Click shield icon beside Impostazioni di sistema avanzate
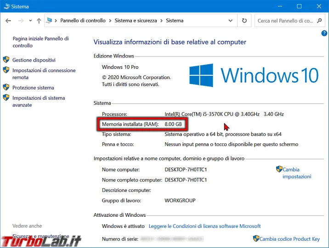The width and height of the screenshot is (329, 248). click(6, 97)
